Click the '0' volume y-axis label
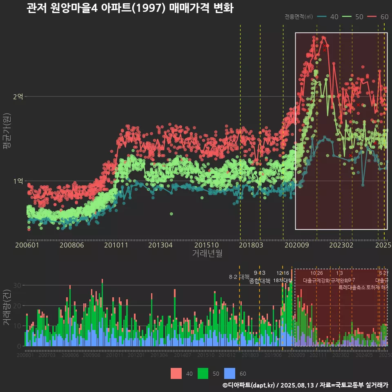This screenshot has height=392, width=392. click(x=19, y=346)
